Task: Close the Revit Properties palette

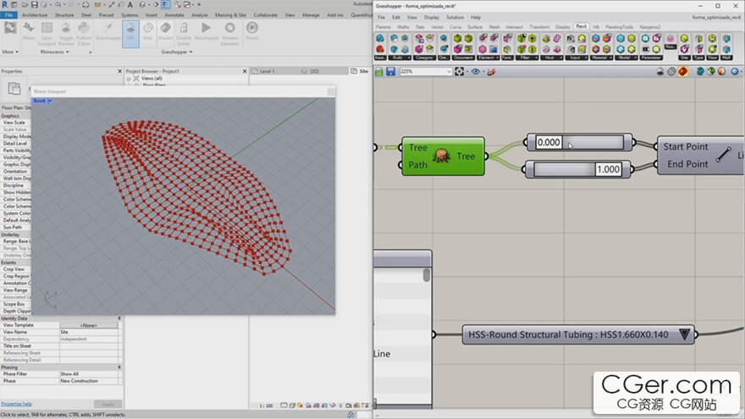Action: tap(119, 71)
